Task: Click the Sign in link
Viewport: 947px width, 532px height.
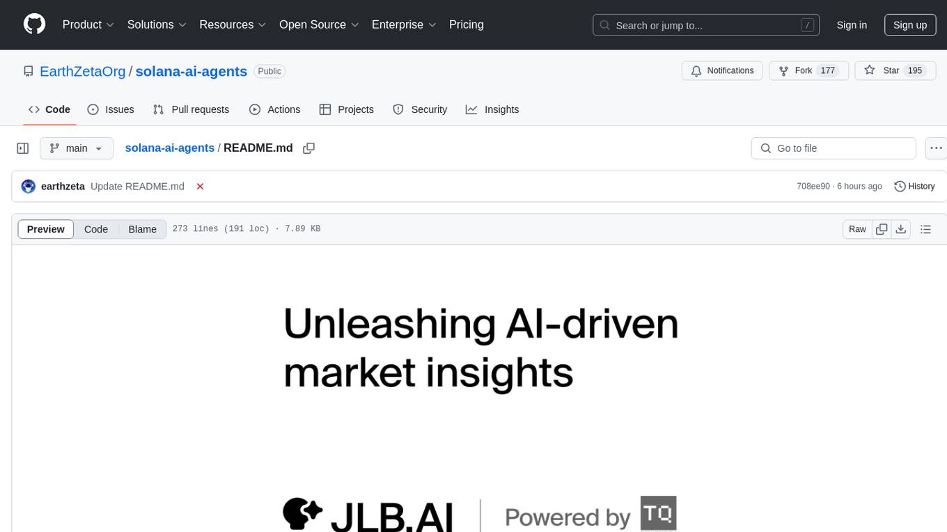Action: click(x=852, y=25)
